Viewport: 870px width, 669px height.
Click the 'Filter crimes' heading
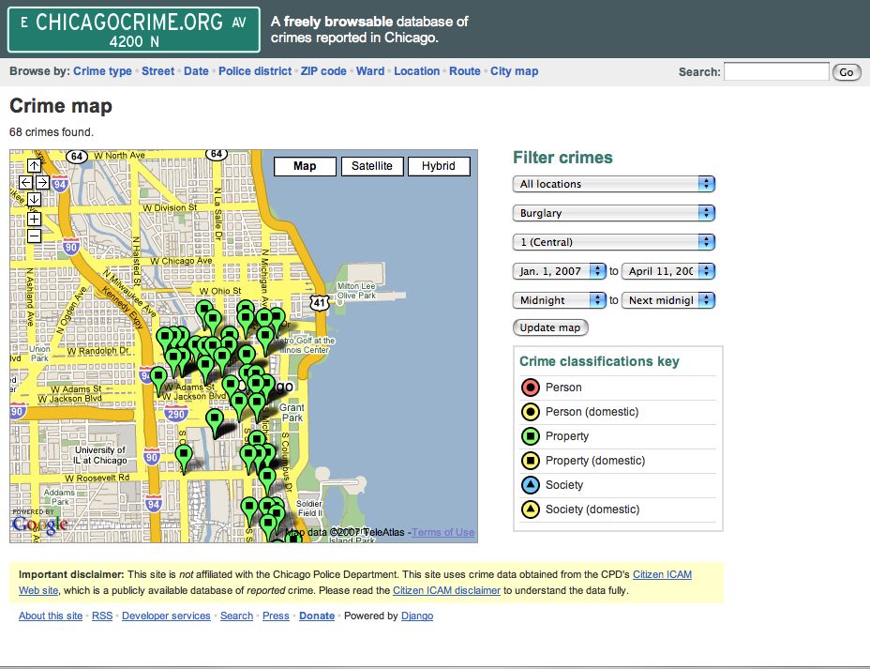562,158
